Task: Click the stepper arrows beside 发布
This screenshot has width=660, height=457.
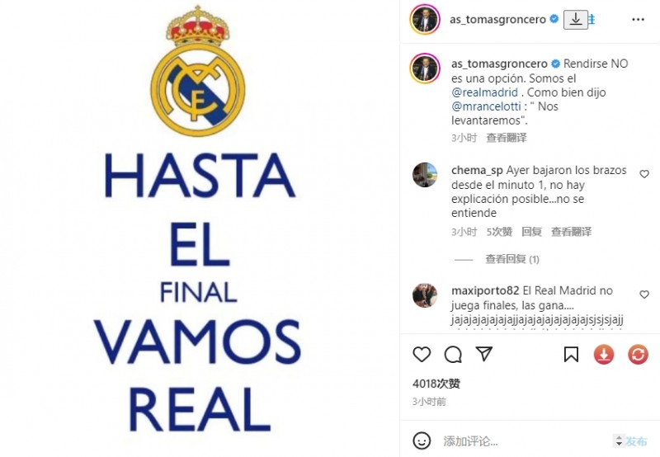Action: [618, 441]
